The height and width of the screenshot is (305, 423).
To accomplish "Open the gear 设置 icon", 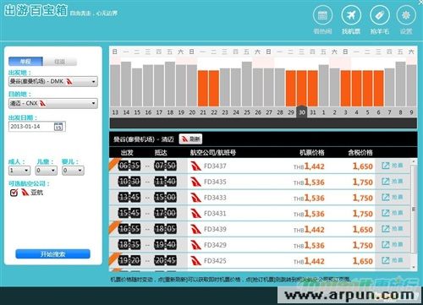I will 406,15.
